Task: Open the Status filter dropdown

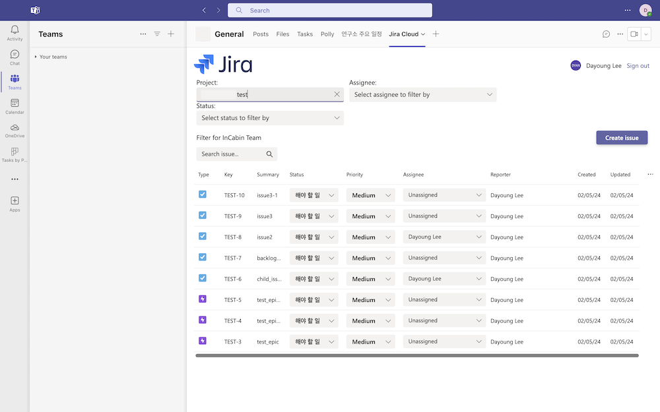Action: pyautogui.click(x=270, y=118)
